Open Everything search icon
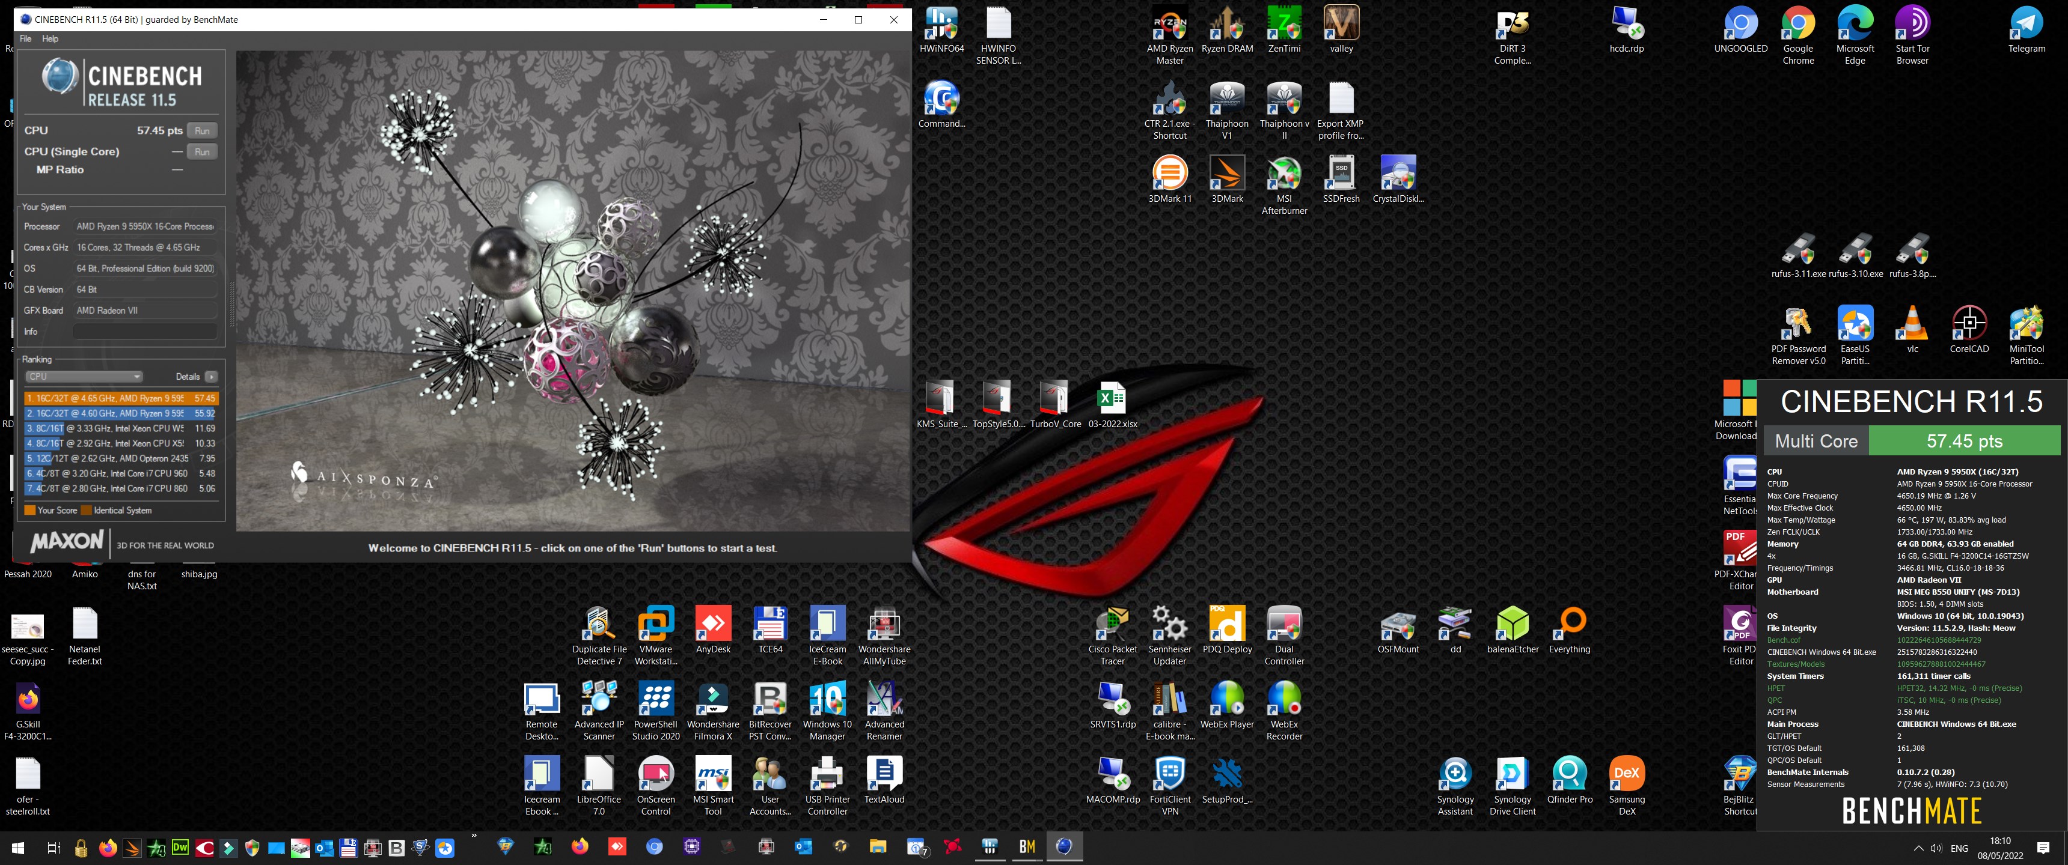 click(1568, 630)
